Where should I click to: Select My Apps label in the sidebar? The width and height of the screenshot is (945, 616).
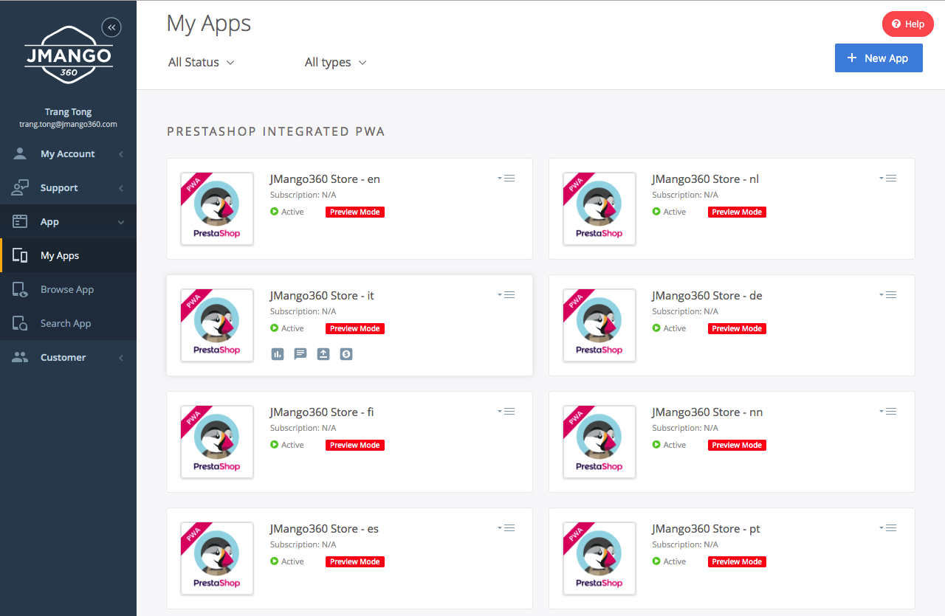(x=60, y=255)
